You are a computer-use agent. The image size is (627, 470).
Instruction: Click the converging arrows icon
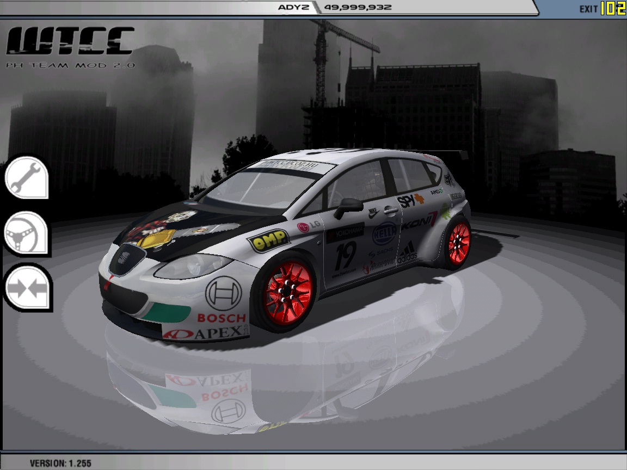pos(28,288)
